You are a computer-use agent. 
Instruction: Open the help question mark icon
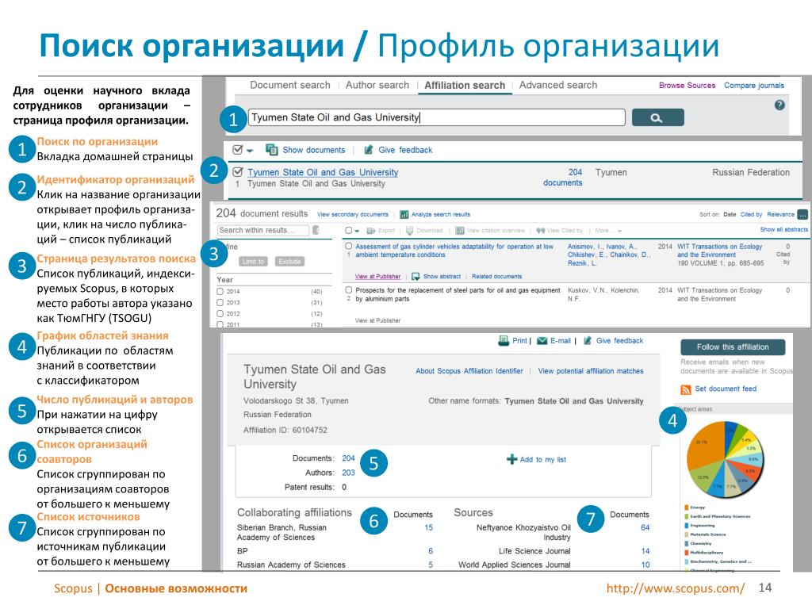779,105
